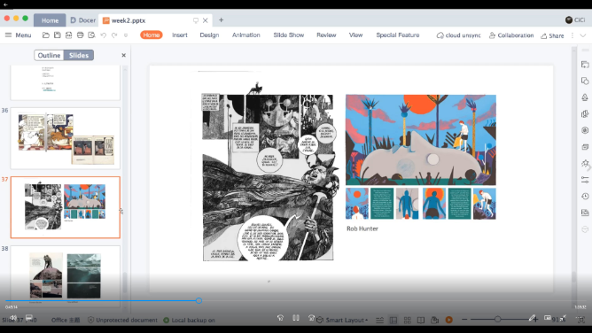Open the Design ribbon tab

click(209, 35)
